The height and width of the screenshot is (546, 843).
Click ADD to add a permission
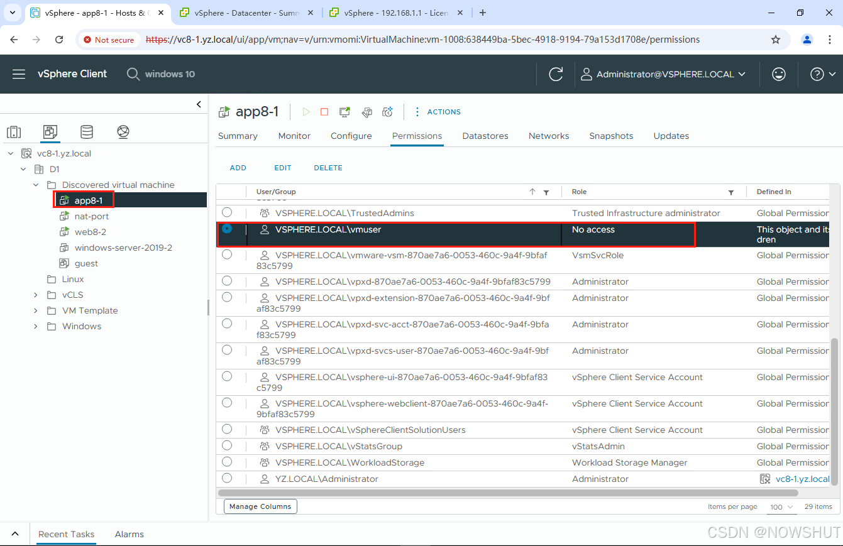[x=238, y=168]
